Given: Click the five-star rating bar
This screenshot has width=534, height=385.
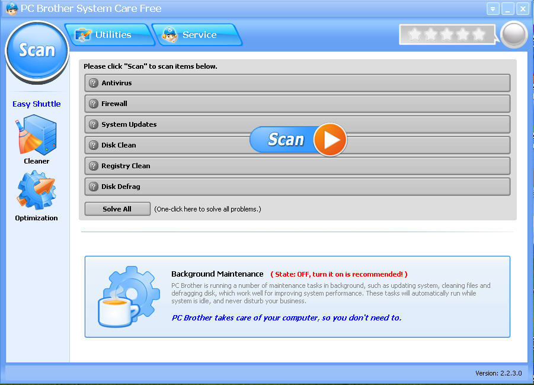Looking at the screenshot, I should (x=447, y=35).
